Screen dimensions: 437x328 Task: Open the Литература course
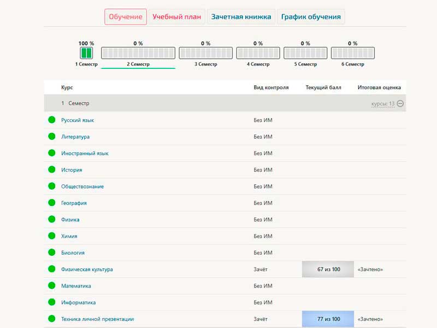[x=75, y=137]
